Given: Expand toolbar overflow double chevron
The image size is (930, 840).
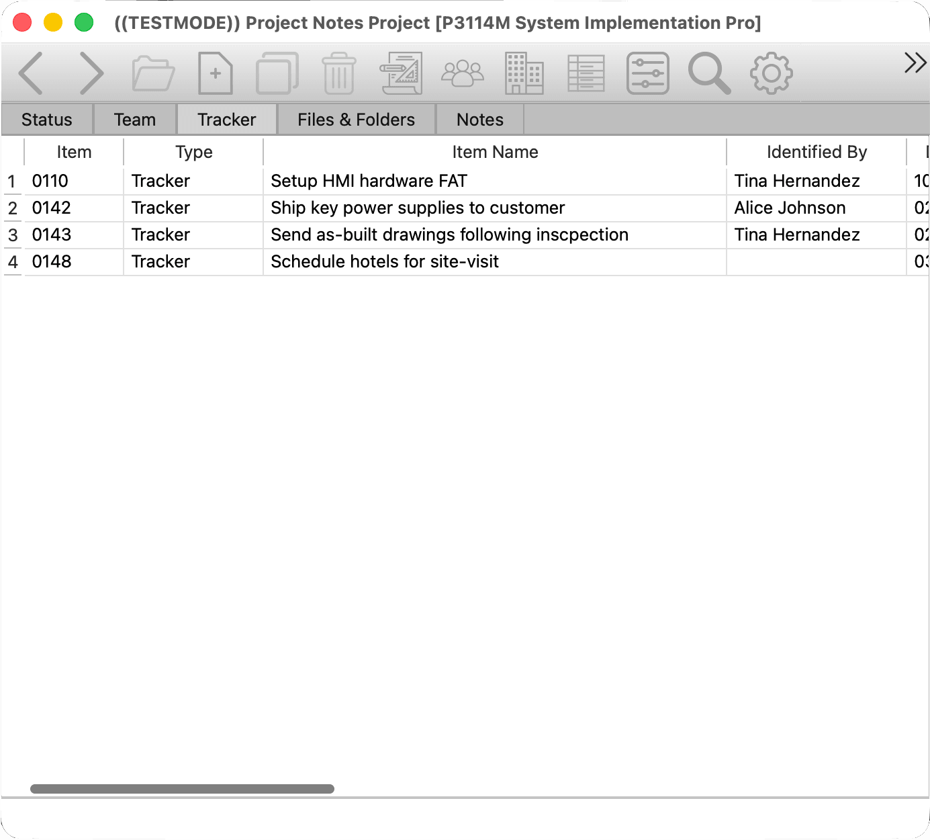Looking at the screenshot, I should click(915, 62).
